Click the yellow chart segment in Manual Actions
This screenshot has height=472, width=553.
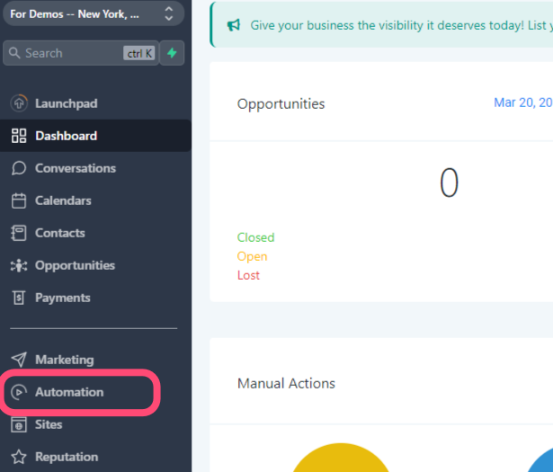click(341, 458)
